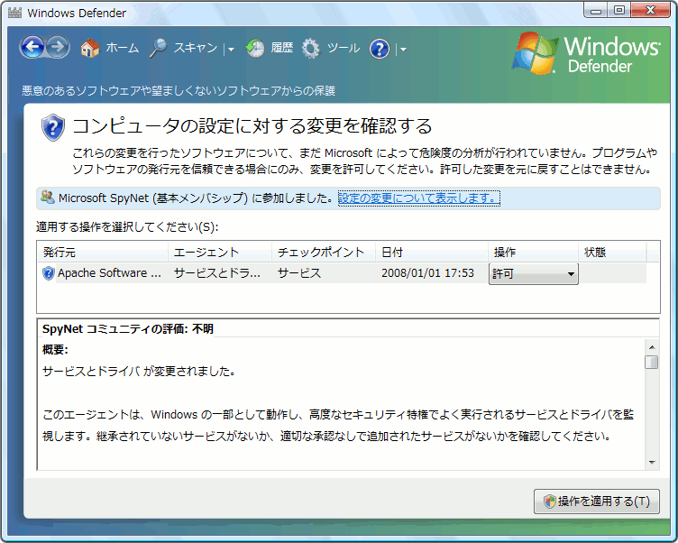Click the Home house icon
678x543 pixels.
[90, 48]
